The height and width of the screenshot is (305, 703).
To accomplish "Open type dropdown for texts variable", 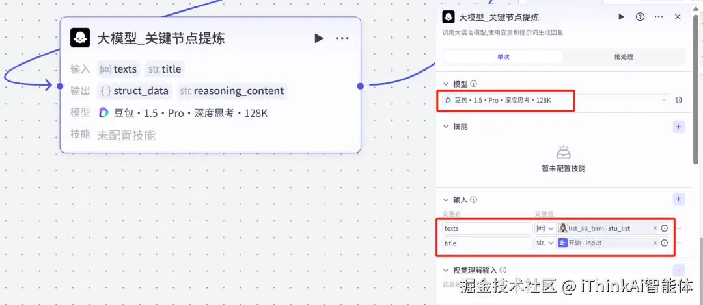I will [545, 228].
